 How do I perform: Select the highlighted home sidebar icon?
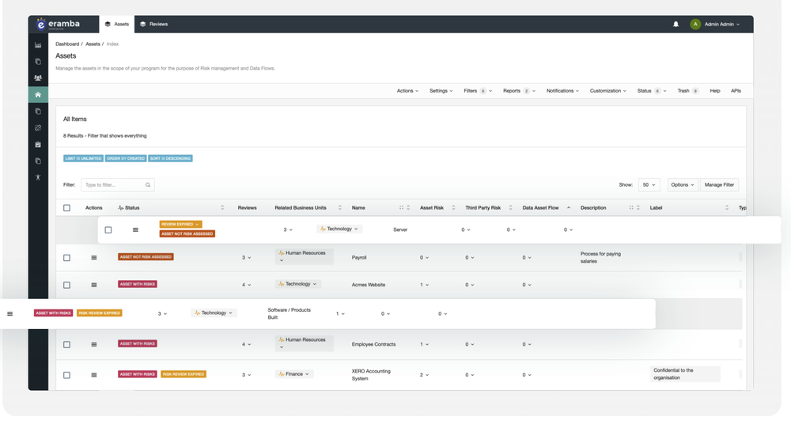38,94
